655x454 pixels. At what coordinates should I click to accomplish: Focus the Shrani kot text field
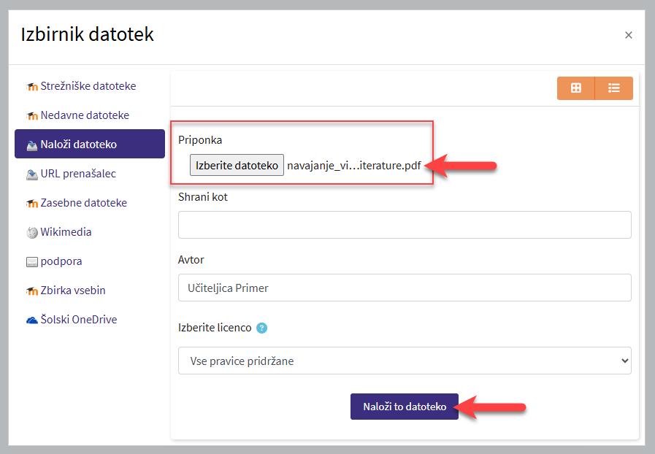click(x=405, y=225)
